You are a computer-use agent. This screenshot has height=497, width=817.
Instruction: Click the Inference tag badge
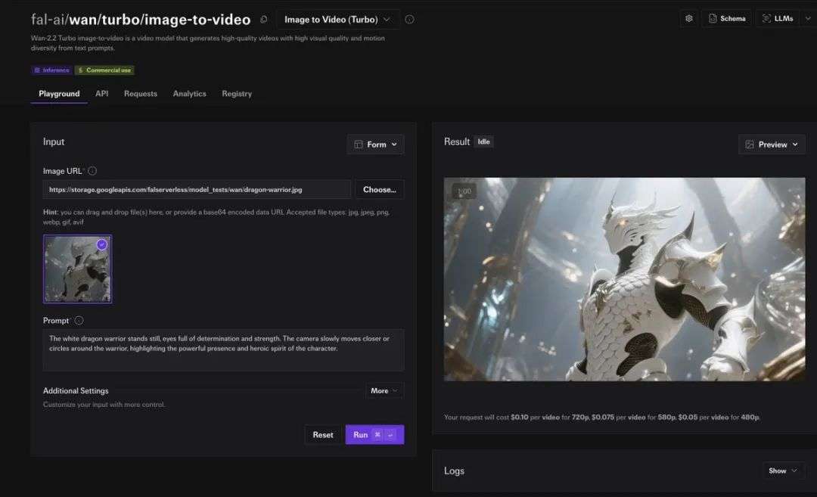51,70
